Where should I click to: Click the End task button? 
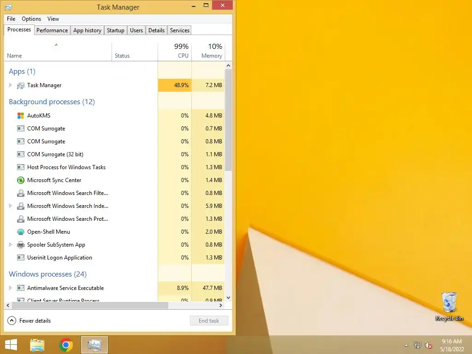coord(209,321)
